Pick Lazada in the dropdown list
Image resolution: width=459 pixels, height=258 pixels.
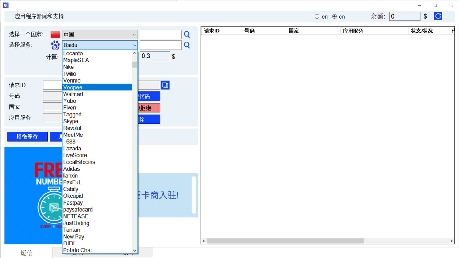tap(97, 148)
